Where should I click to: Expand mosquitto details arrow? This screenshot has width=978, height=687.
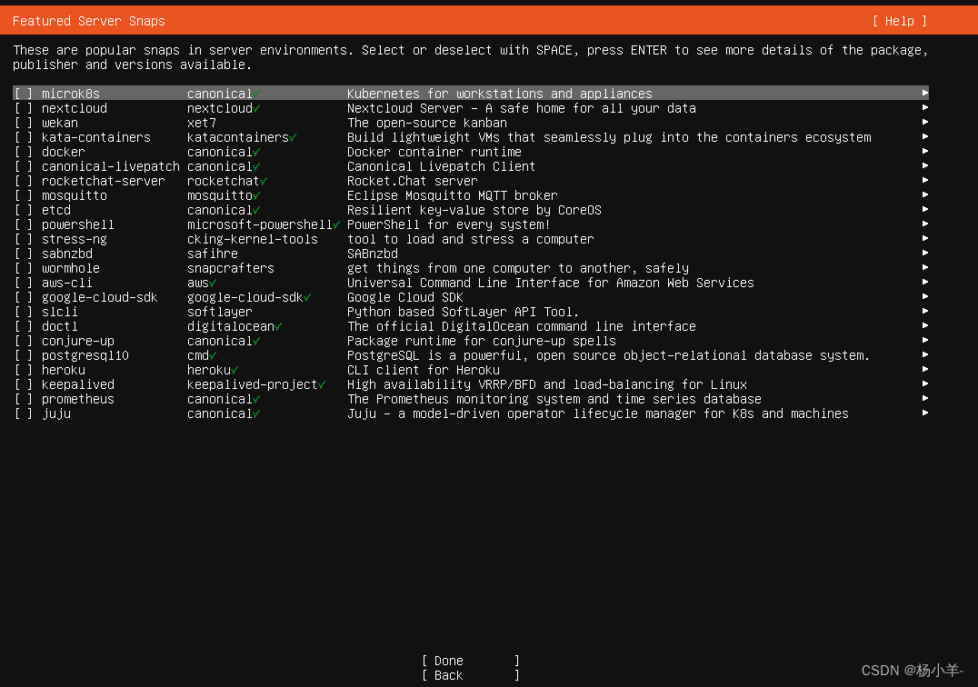pos(925,194)
